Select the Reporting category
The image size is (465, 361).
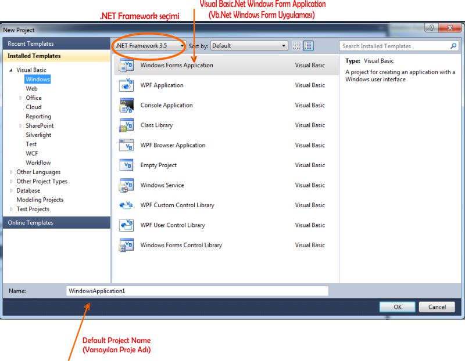[38, 117]
